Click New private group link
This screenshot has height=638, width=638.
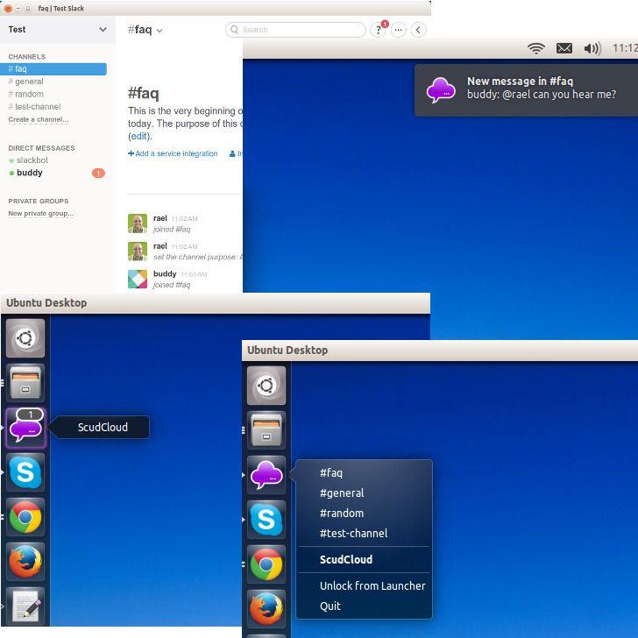point(40,213)
